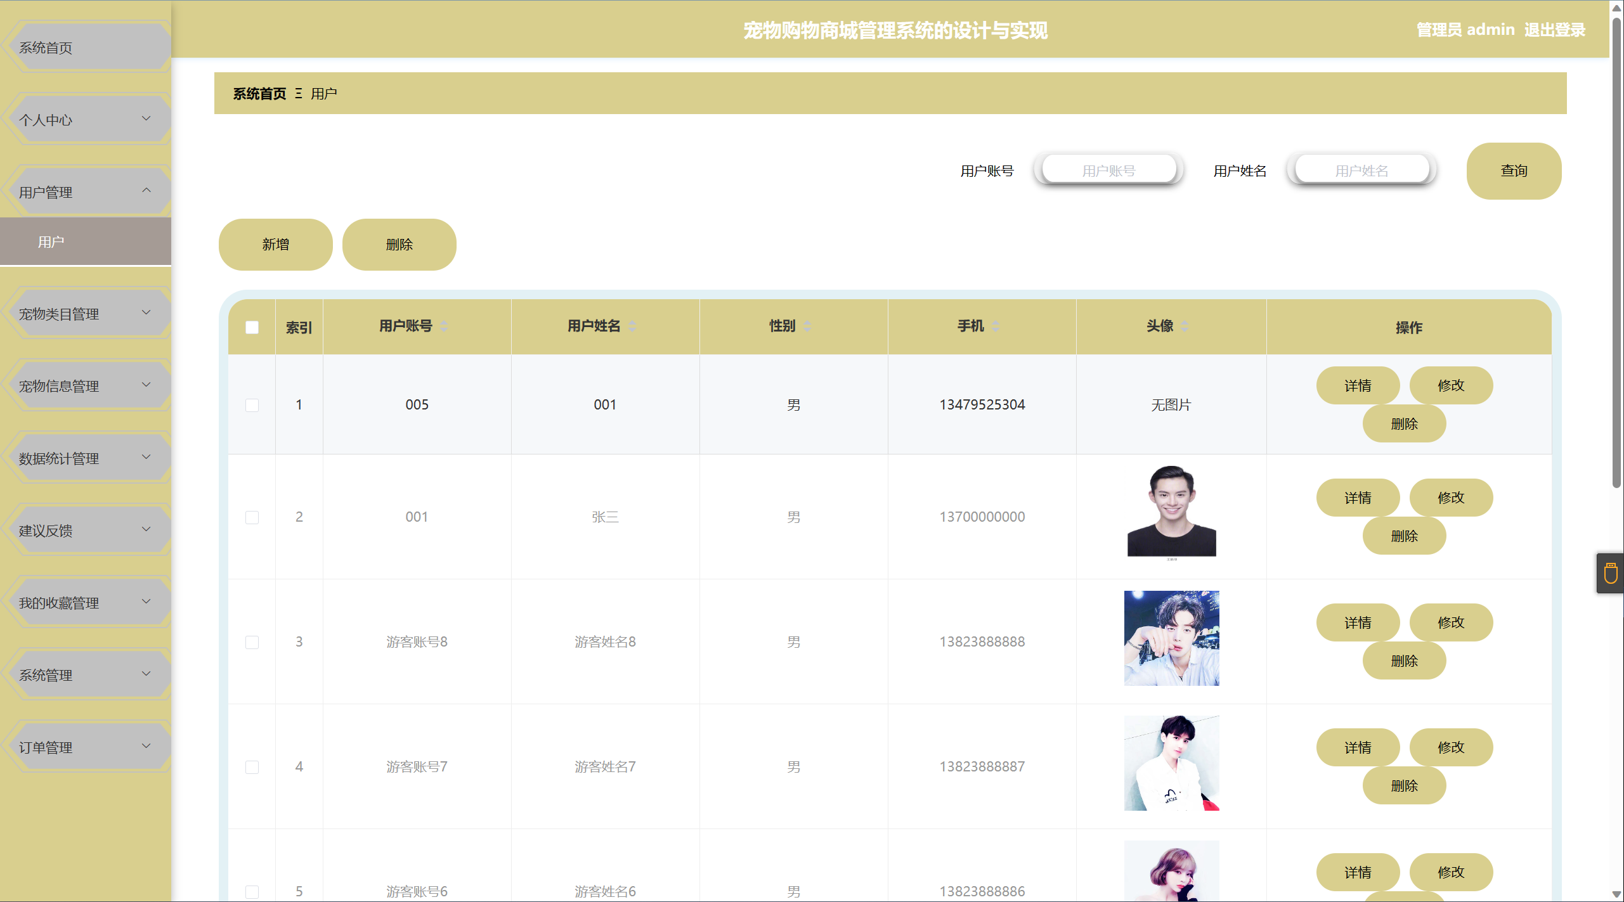Sort by 用户姓名 column arrows
Viewport: 1624px width, 902px height.
pyautogui.click(x=632, y=326)
